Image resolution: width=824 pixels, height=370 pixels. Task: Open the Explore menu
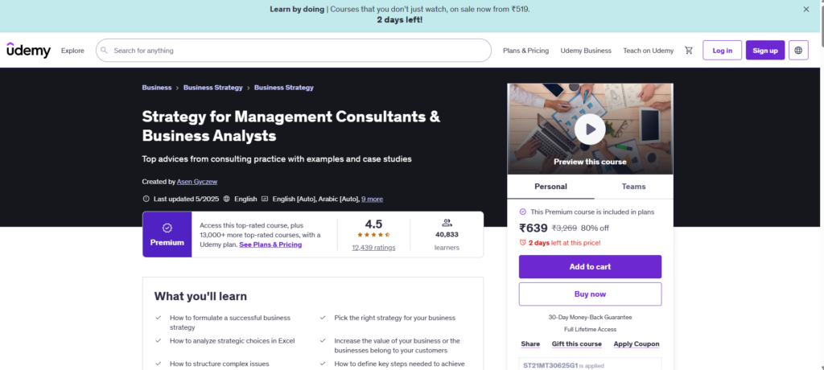tap(72, 51)
